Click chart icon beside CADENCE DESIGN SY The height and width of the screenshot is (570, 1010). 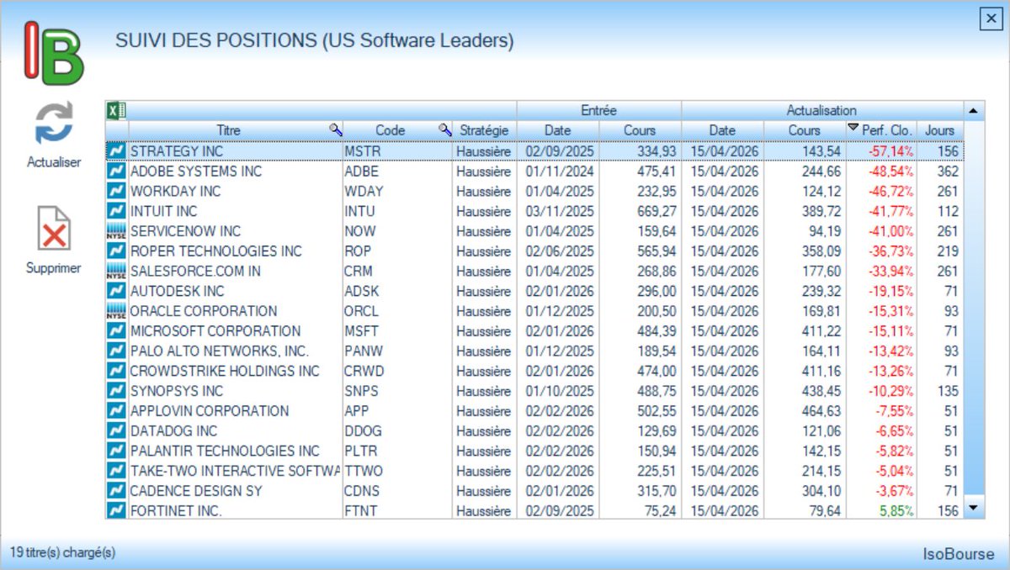coord(116,490)
